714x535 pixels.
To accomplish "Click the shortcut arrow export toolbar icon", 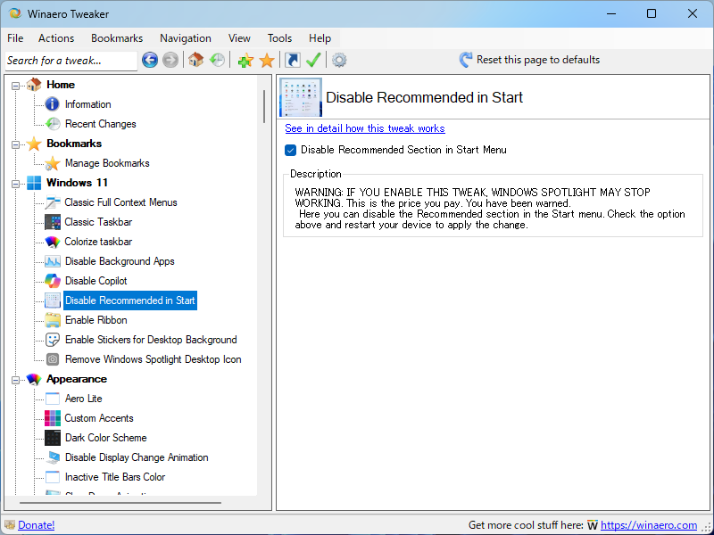I will coord(293,60).
